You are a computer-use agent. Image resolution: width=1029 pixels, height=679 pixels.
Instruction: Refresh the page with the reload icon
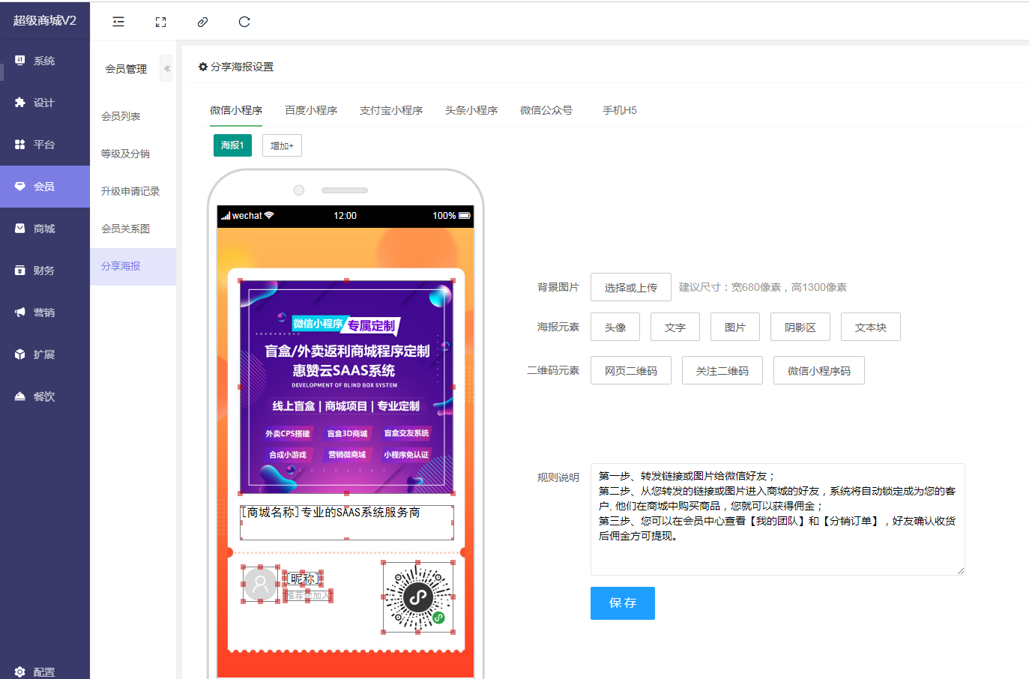pos(244,22)
